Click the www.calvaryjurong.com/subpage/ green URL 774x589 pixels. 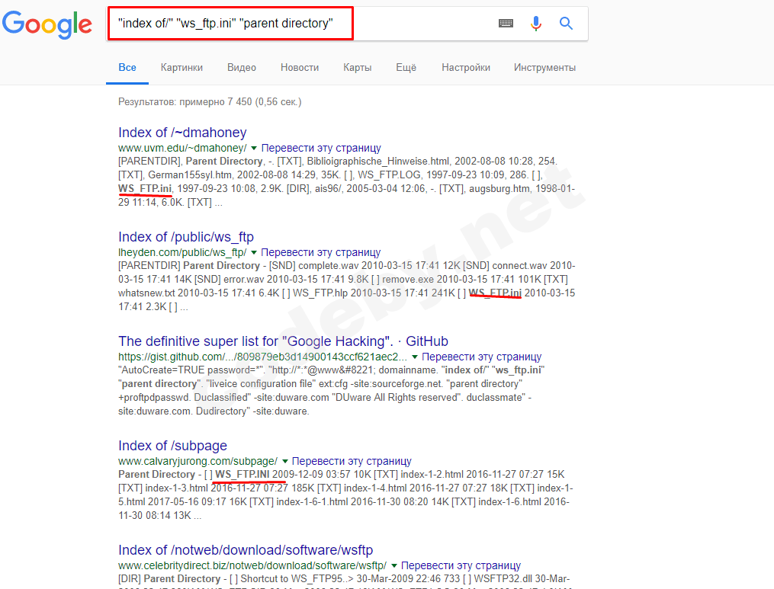click(198, 461)
